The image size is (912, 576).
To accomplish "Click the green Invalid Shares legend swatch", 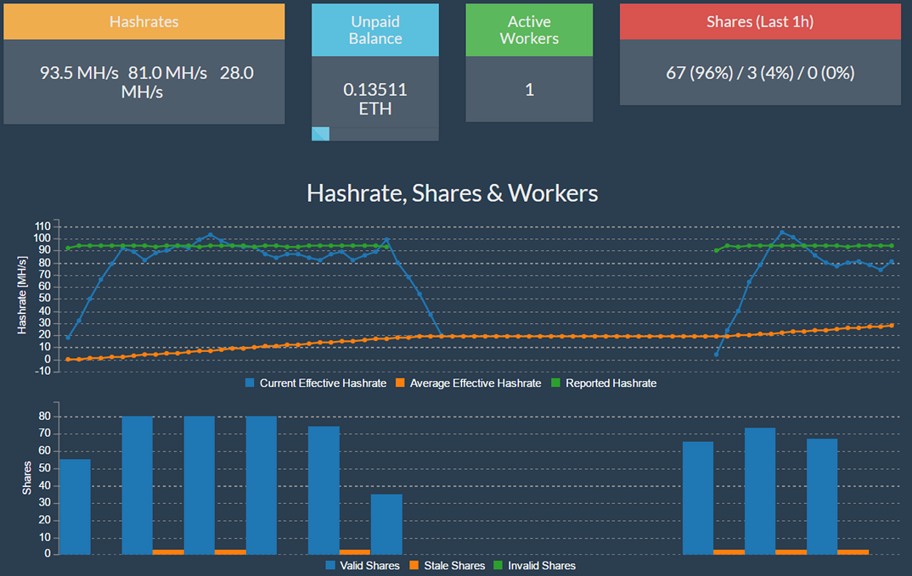I will (x=498, y=566).
